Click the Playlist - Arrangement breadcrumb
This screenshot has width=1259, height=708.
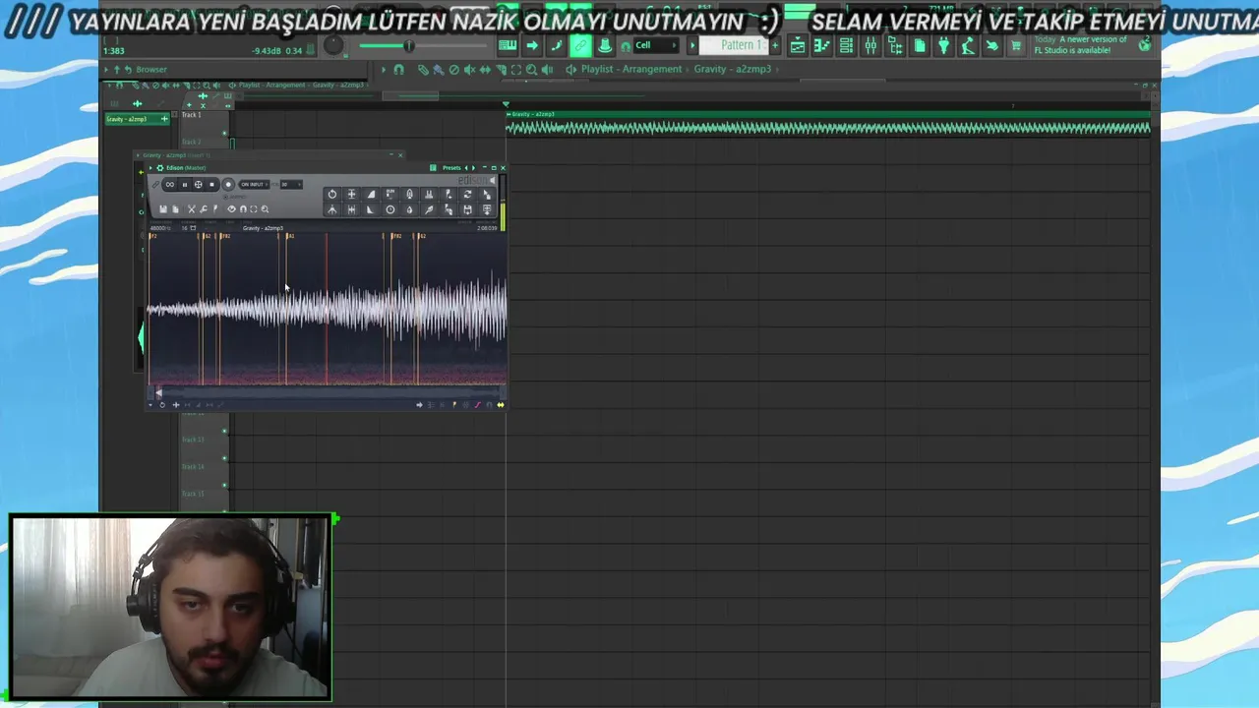pyautogui.click(x=631, y=69)
